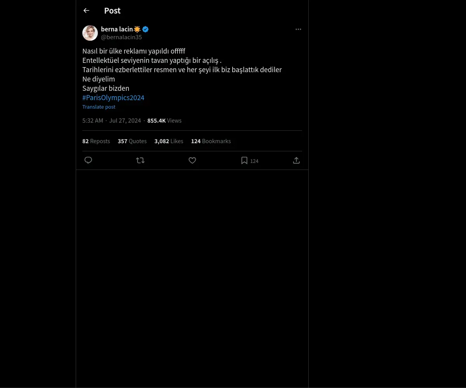Screen dimensions: 466x388
Task: Click Translate post link
Action: pos(99,107)
